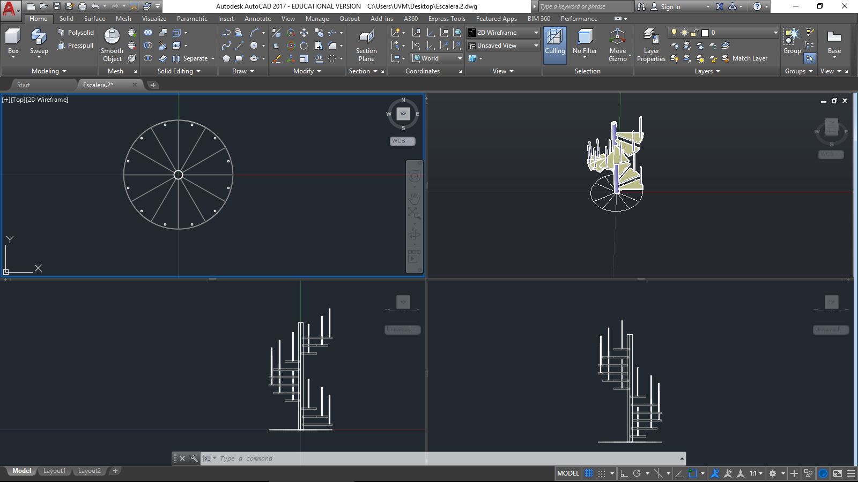858x482 pixels.
Task: Switch to the Layout1 tab
Action: (54, 471)
